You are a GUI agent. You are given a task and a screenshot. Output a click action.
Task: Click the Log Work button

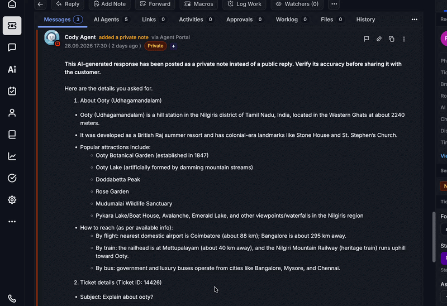[x=244, y=4]
